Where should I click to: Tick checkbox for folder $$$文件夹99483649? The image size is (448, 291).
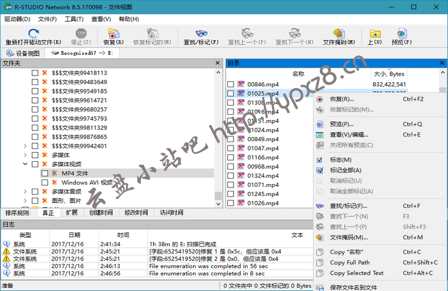coord(35,82)
